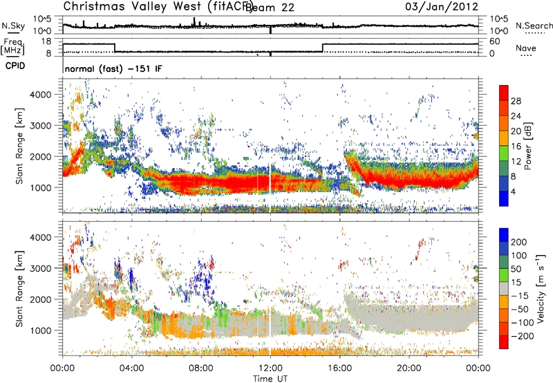This screenshot has width=553, height=383.
Task: Click the 'Velocity [m s-1]' colorbar label
Action: (541, 288)
